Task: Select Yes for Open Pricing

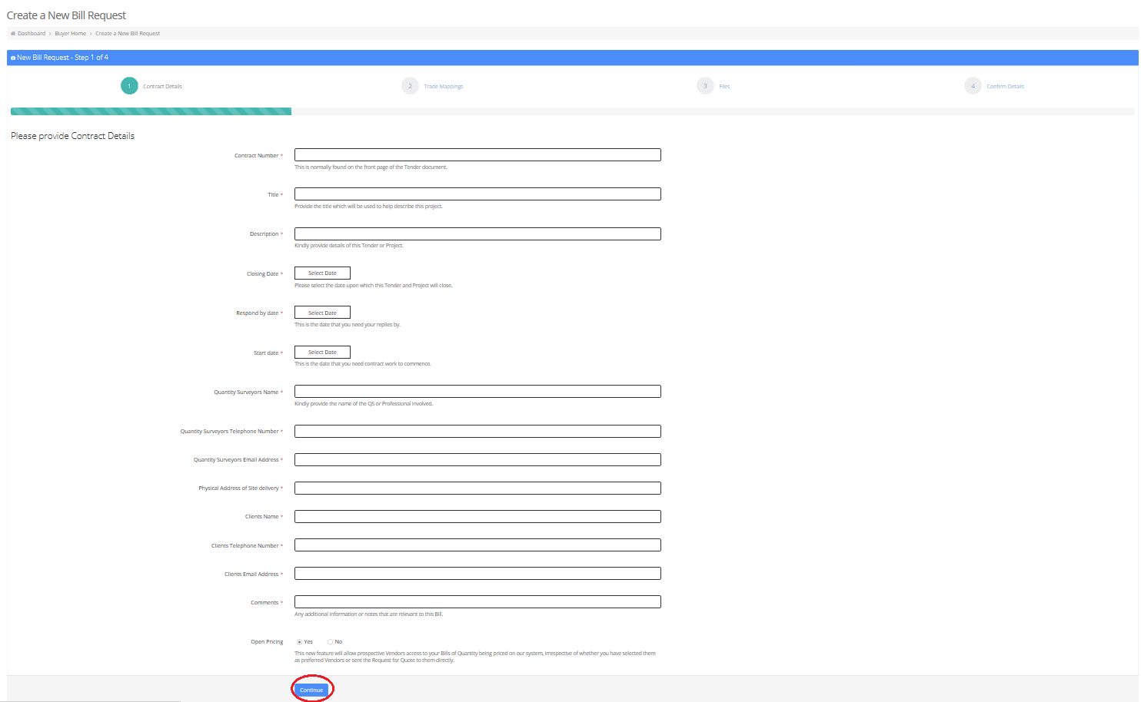Action: pos(299,642)
